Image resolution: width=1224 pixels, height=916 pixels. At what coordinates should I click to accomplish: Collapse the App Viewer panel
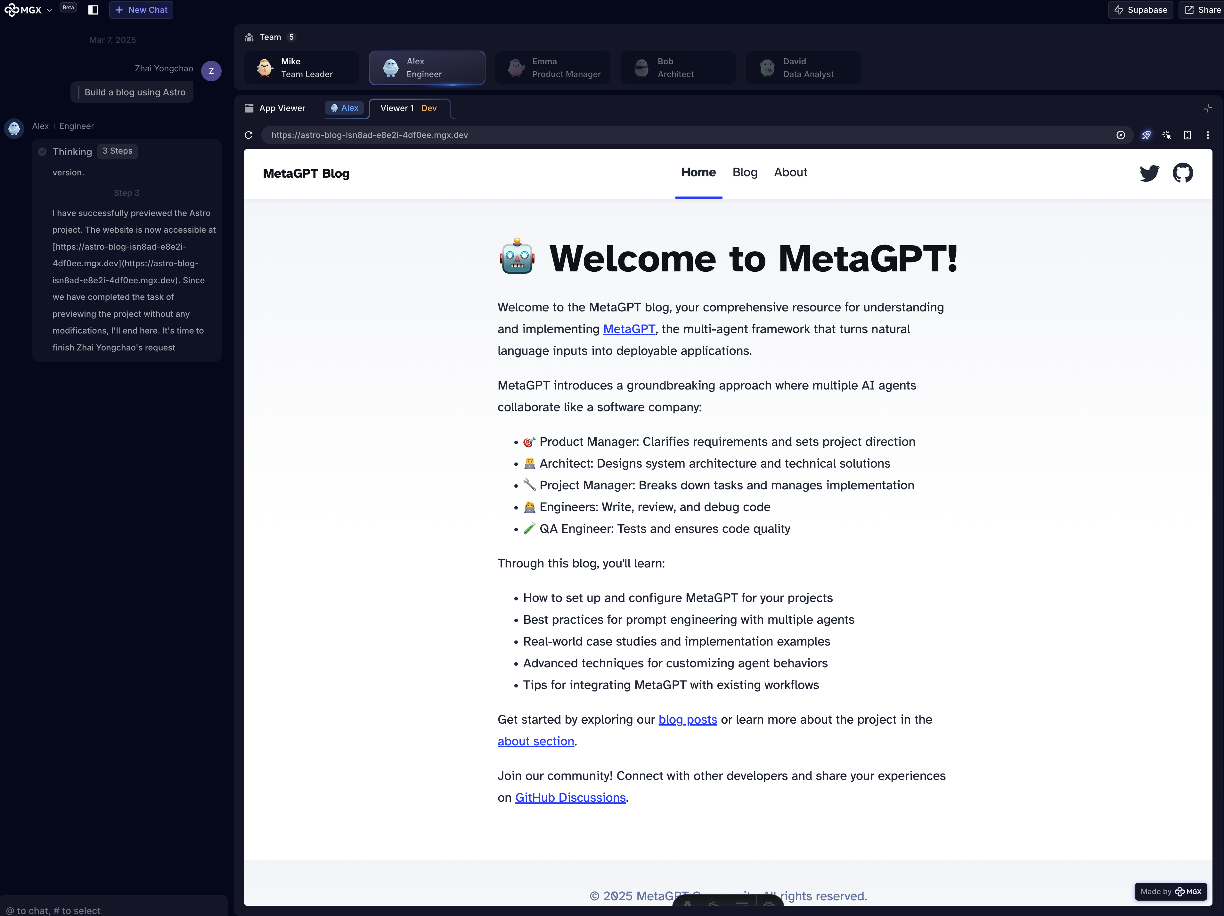[1207, 108]
